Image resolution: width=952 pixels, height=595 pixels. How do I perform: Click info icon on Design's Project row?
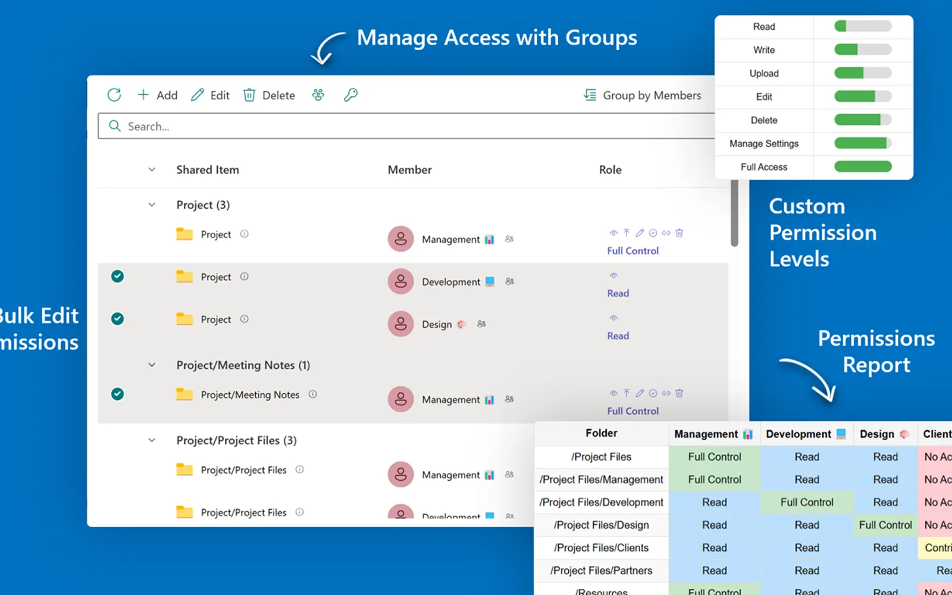[x=244, y=319]
